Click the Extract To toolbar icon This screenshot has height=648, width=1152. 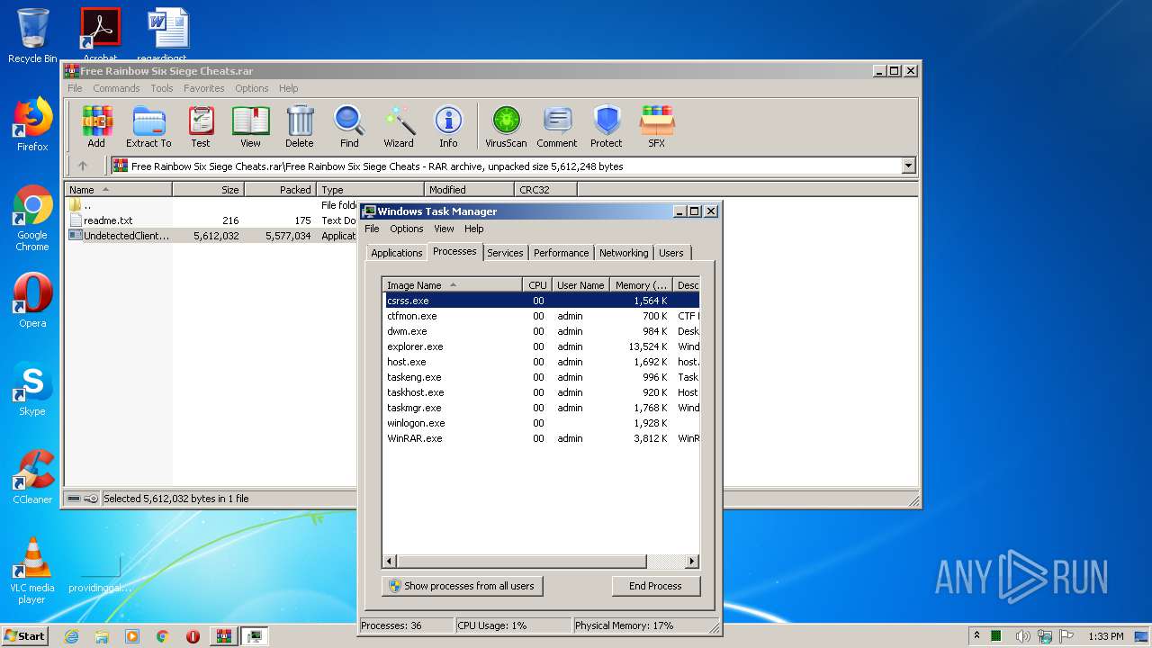(148, 126)
